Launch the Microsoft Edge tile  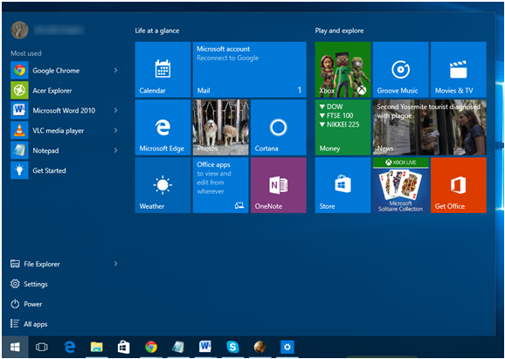pyautogui.click(x=163, y=128)
